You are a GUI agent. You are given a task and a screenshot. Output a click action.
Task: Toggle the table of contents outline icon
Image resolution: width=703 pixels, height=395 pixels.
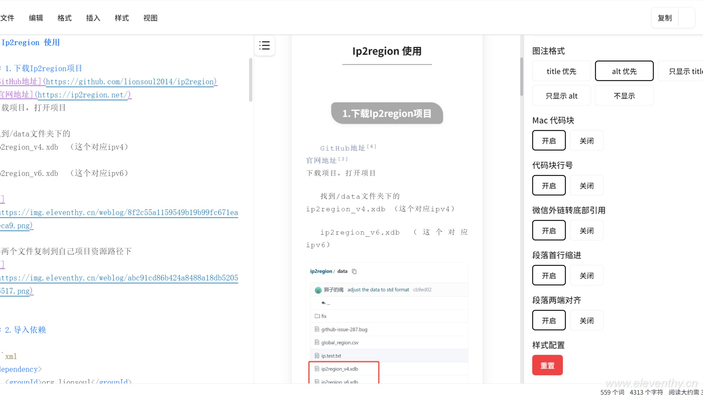point(264,46)
